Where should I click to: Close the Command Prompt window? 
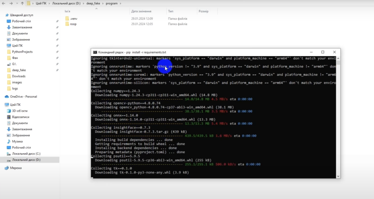[335, 52]
